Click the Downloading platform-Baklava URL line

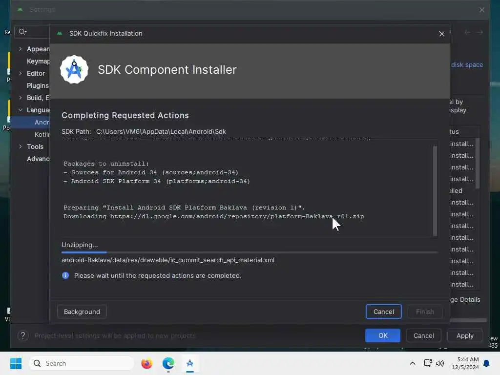click(x=214, y=216)
